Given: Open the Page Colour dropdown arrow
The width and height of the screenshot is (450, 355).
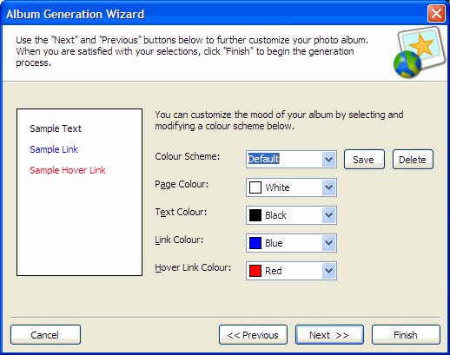Looking at the screenshot, I should (x=328, y=187).
